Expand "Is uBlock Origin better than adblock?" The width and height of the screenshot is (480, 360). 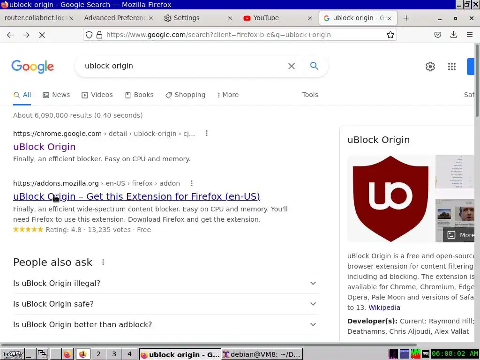pyautogui.click(x=166, y=324)
